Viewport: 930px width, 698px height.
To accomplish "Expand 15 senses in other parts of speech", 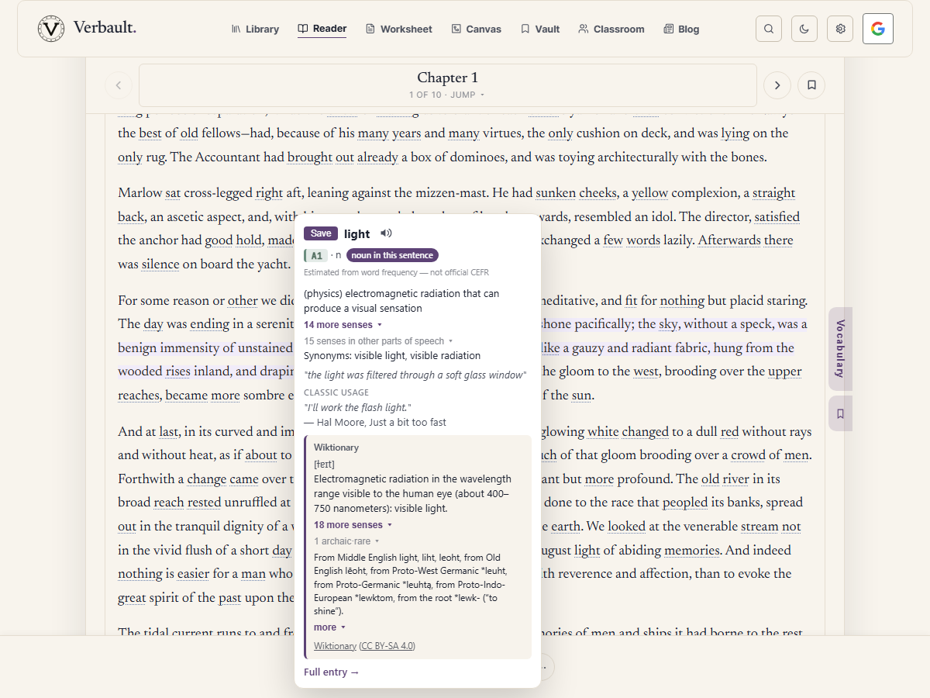I will pyautogui.click(x=378, y=341).
